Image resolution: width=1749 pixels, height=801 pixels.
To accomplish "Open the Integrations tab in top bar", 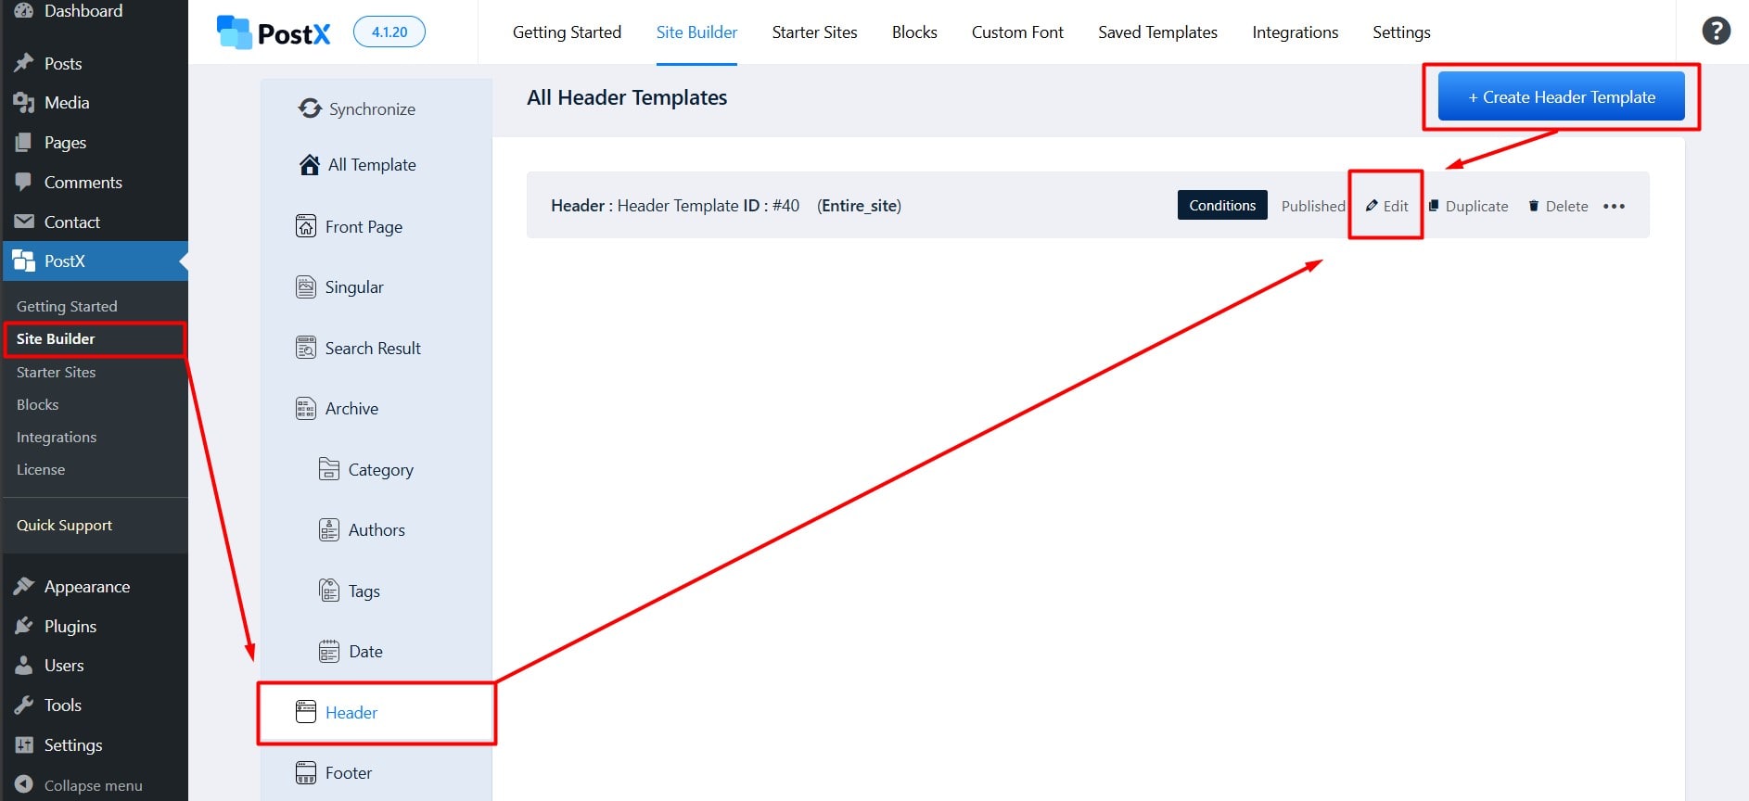I will click(x=1295, y=32).
